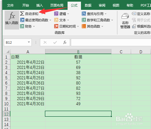
Task: Click the Define Name (定义名称) tag icon
Action: click(134, 14)
